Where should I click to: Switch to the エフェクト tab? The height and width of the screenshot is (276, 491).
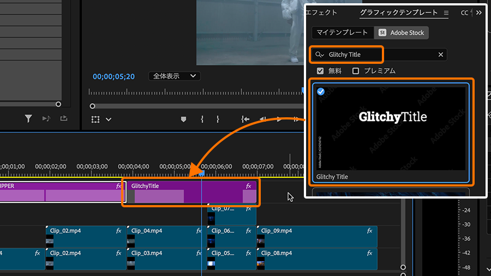coord(321,13)
